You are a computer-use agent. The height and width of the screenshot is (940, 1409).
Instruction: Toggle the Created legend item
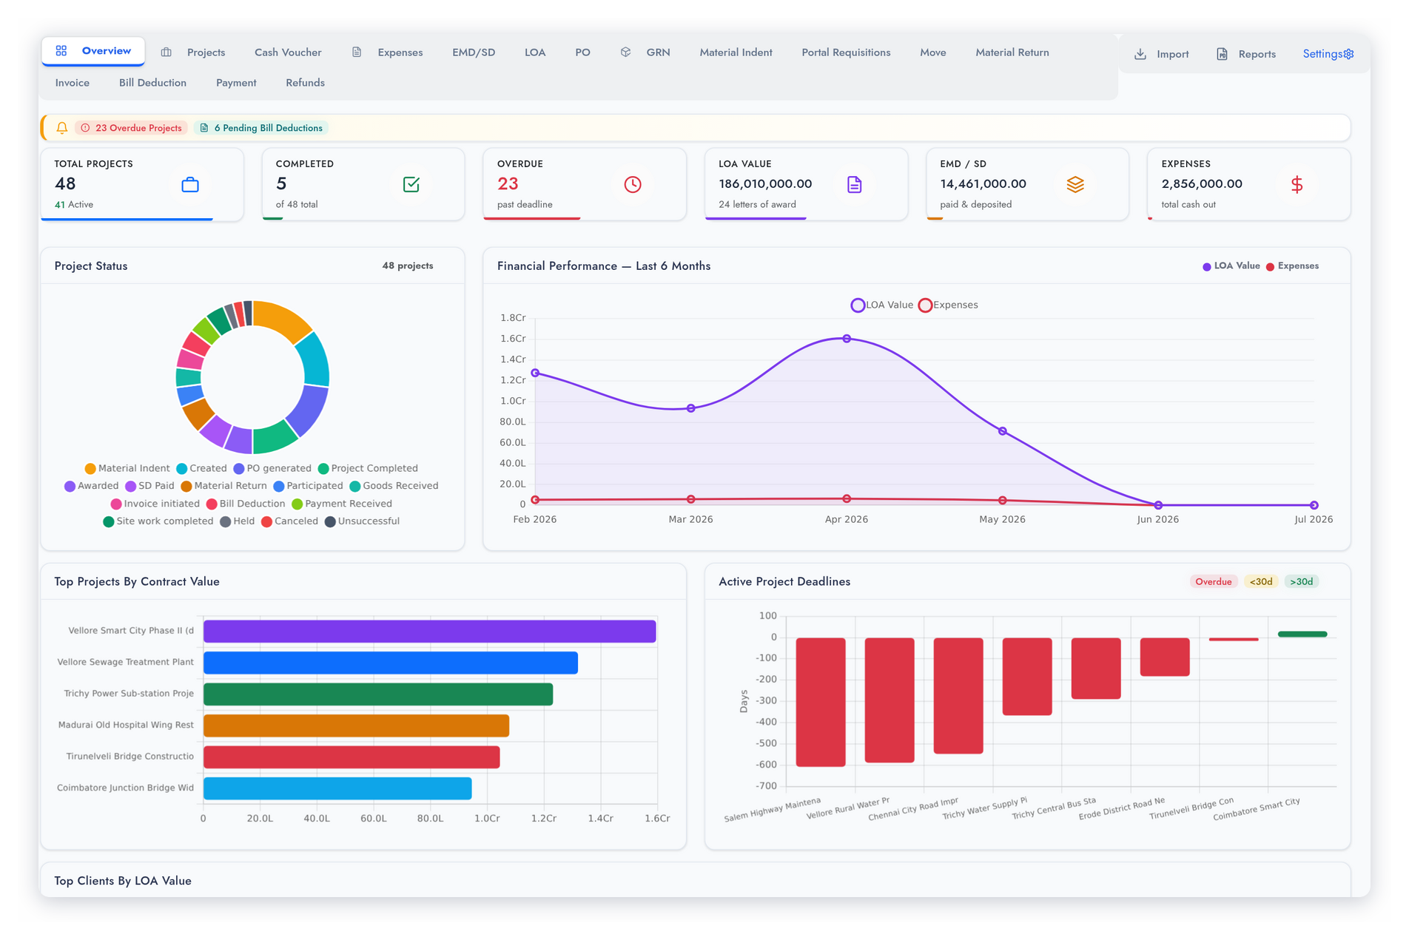pyautogui.click(x=201, y=468)
